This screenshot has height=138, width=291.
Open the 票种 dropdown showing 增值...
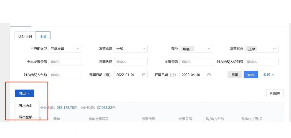(196, 49)
